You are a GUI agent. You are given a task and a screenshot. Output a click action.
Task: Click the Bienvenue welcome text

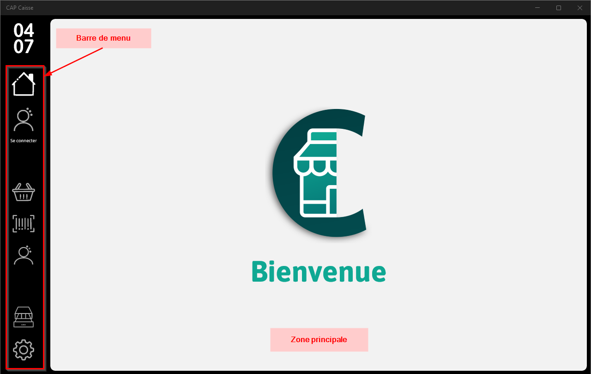319,271
